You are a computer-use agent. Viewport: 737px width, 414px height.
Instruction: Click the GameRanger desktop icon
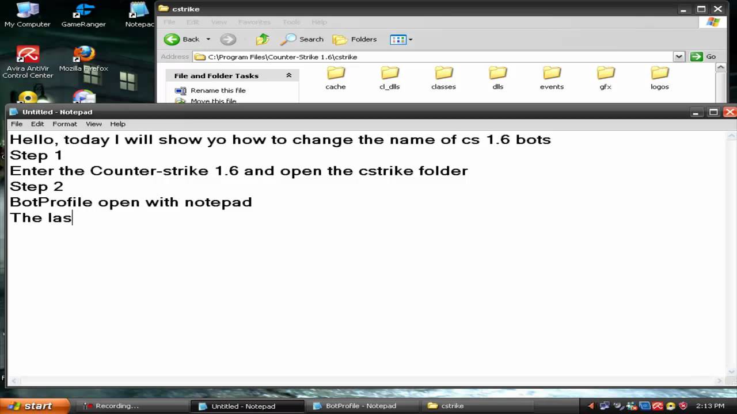[83, 15]
